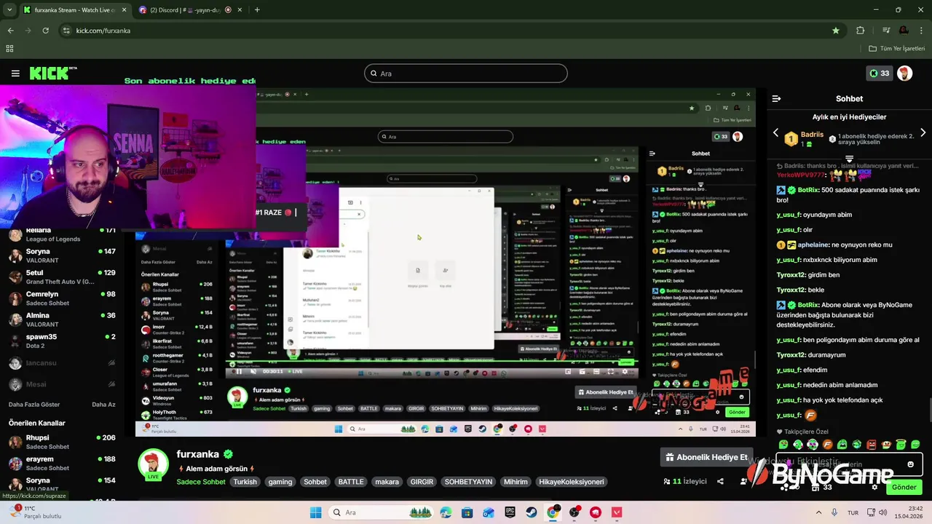
Task: Open Almina VALORANT channel
Action: point(62,320)
